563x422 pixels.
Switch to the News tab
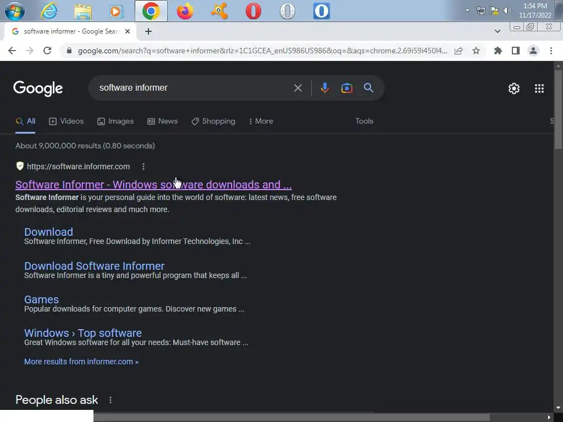point(163,121)
